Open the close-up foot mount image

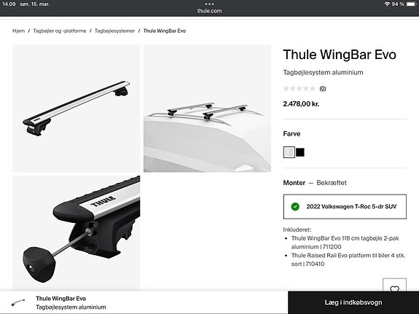(x=77, y=233)
